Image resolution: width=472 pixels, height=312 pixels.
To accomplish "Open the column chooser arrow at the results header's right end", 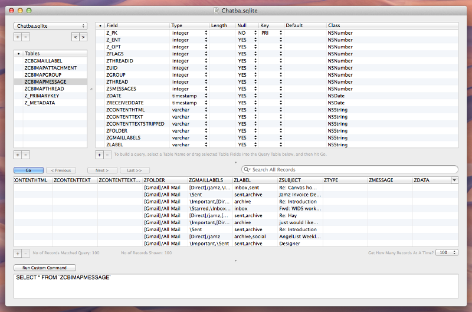I will coord(454,180).
